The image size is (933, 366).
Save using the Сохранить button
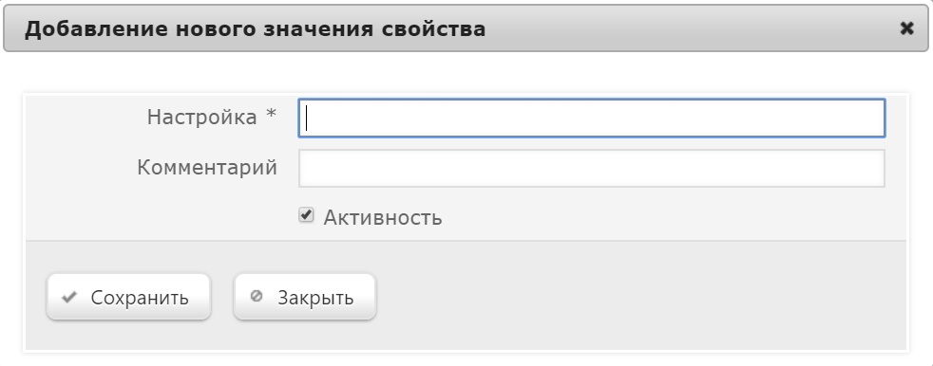point(128,297)
